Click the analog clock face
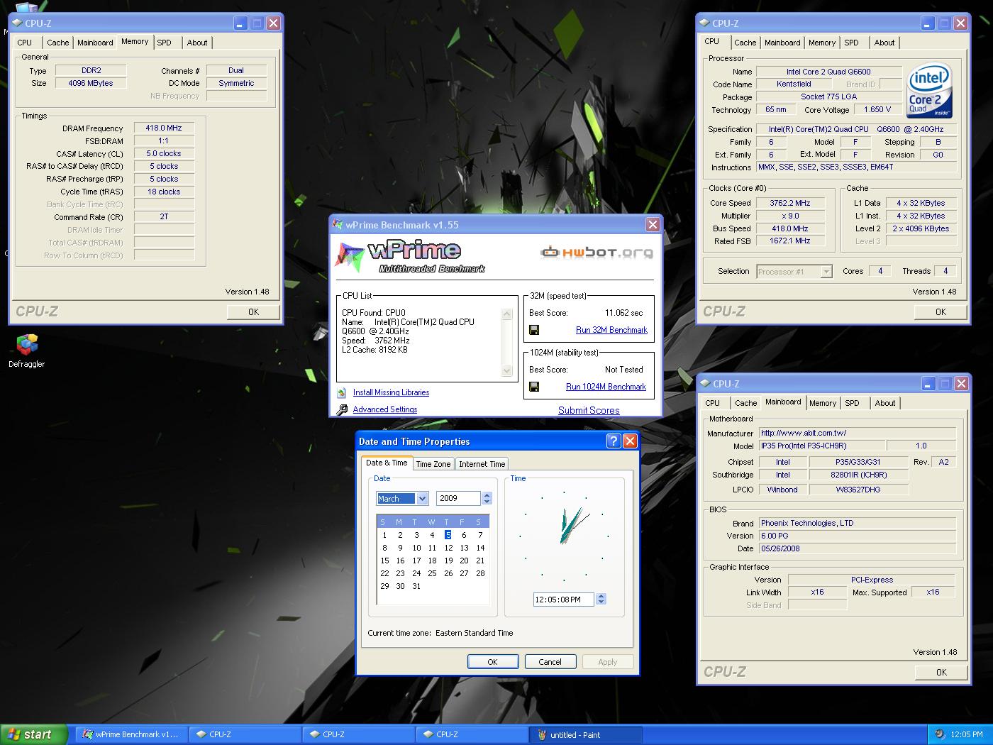 [x=564, y=536]
